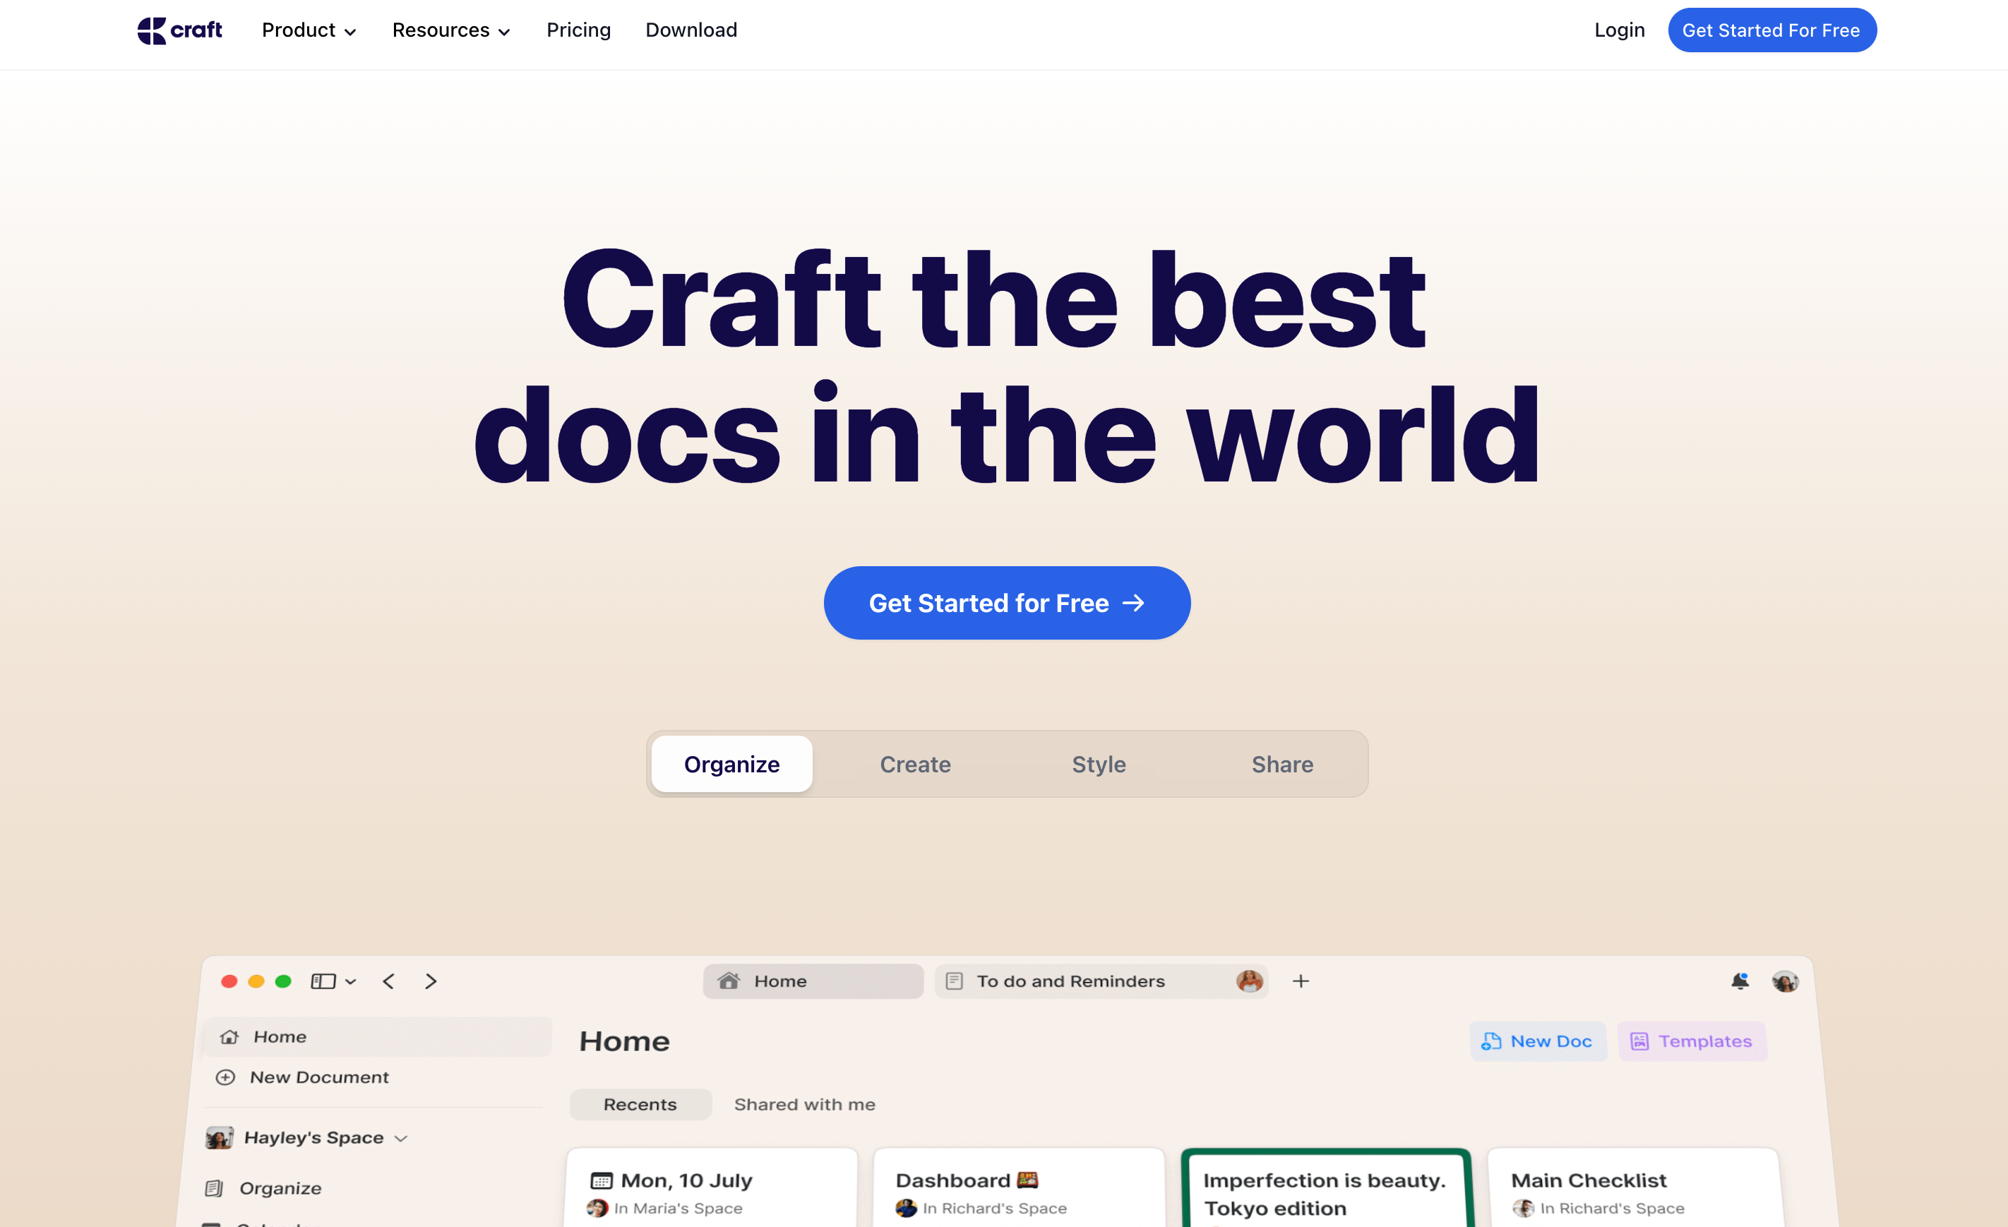The height and width of the screenshot is (1227, 2008).
Task: Click the sidebar layout toggle icon
Action: 323,981
